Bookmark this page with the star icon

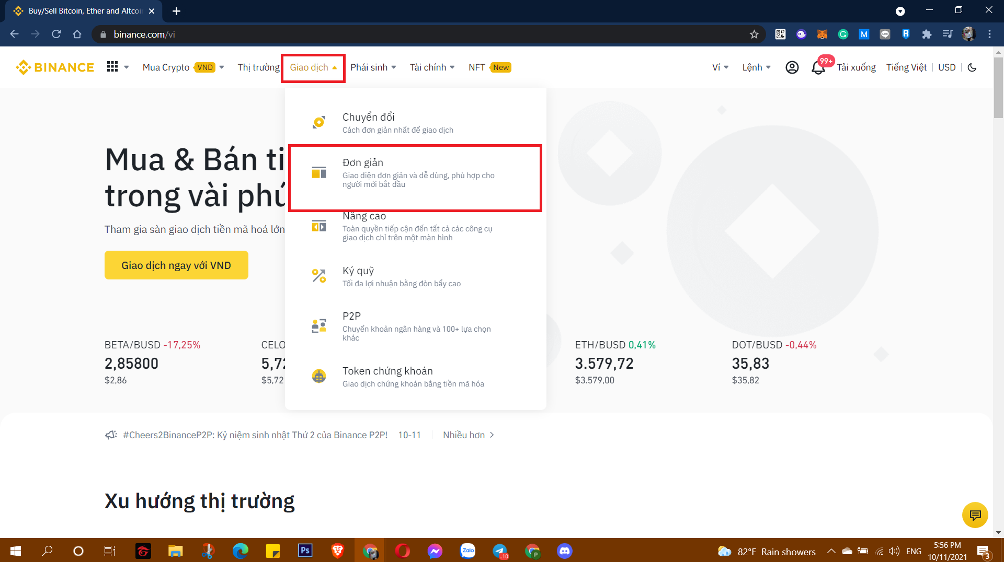pos(754,34)
